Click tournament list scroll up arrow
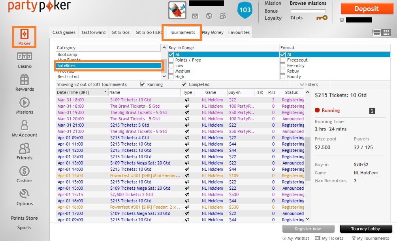The image size is (397, 241). [307, 92]
